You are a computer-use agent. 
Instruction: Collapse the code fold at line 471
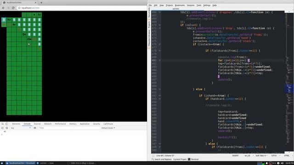click(x=159, y=28)
